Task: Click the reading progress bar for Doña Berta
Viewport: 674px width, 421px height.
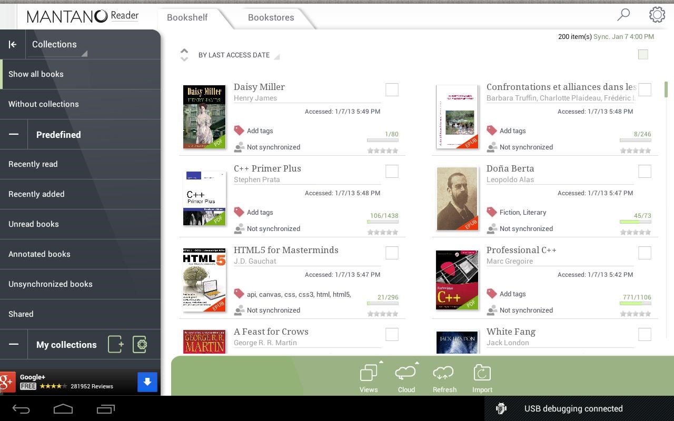Action: pos(636,222)
